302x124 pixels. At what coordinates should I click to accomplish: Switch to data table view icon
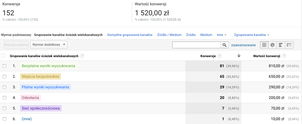(264, 45)
